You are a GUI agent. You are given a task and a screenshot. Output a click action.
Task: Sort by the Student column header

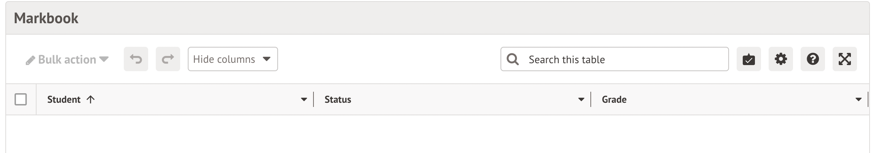click(64, 100)
